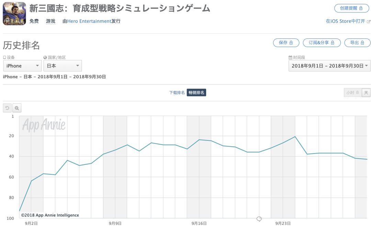This screenshot has width=371, height=227.
Task: Select the 下载排名 tab
Action: (x=177, y=93)
